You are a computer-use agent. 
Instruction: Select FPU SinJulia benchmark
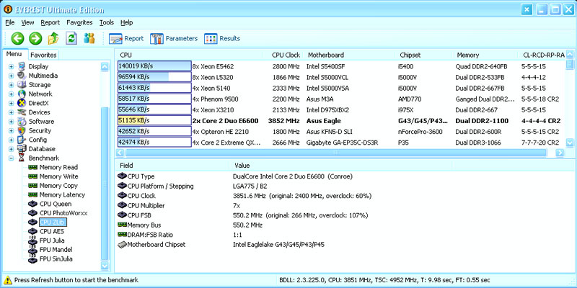coord(56,259)
